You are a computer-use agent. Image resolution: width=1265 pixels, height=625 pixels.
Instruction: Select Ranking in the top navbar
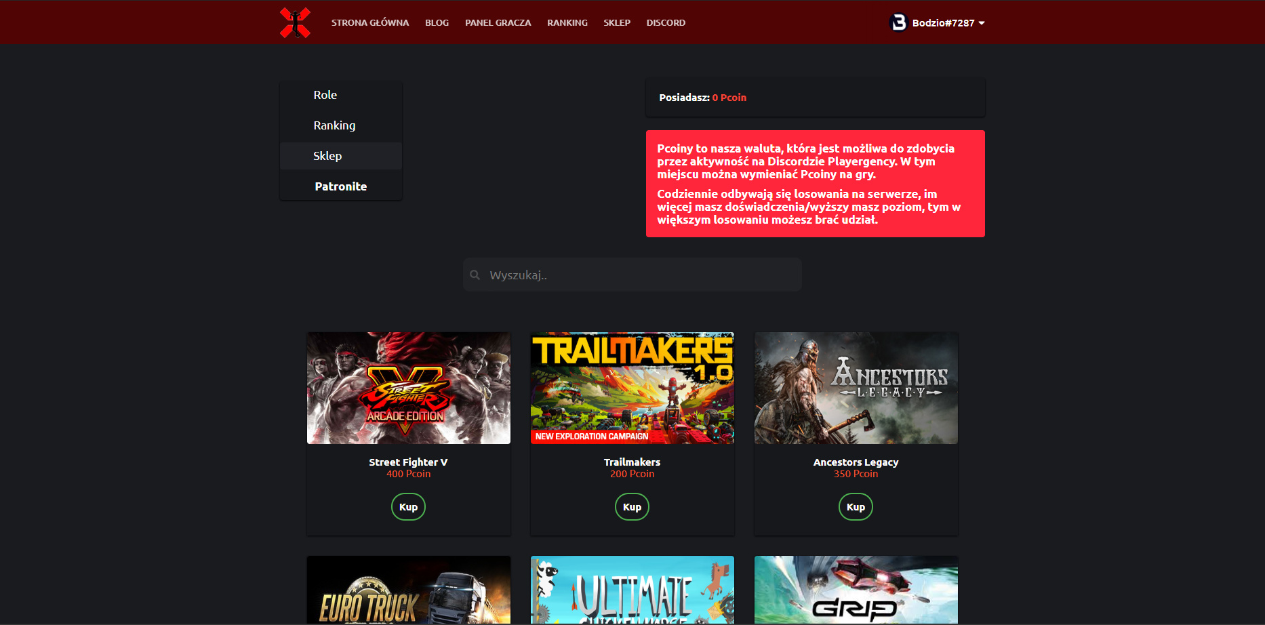pyautogui.click(x=567, y=23)
